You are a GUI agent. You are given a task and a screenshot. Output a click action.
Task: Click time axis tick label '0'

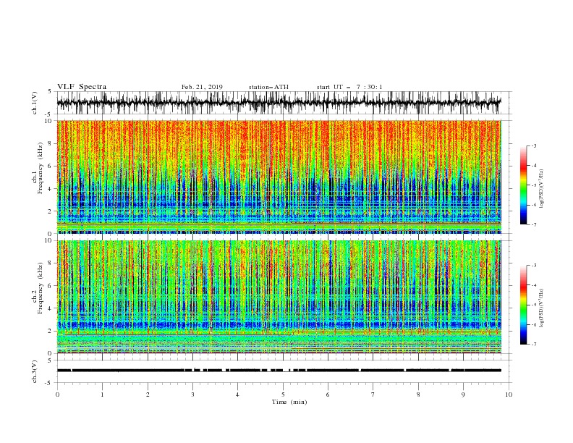coord(57,395)
